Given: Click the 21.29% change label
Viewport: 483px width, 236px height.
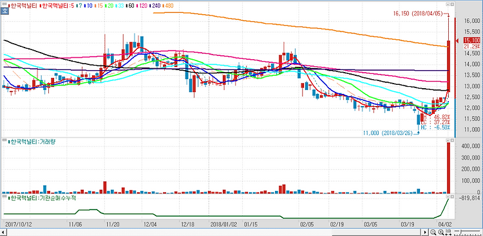Looking at the screenshot, I should coord(472,46).
